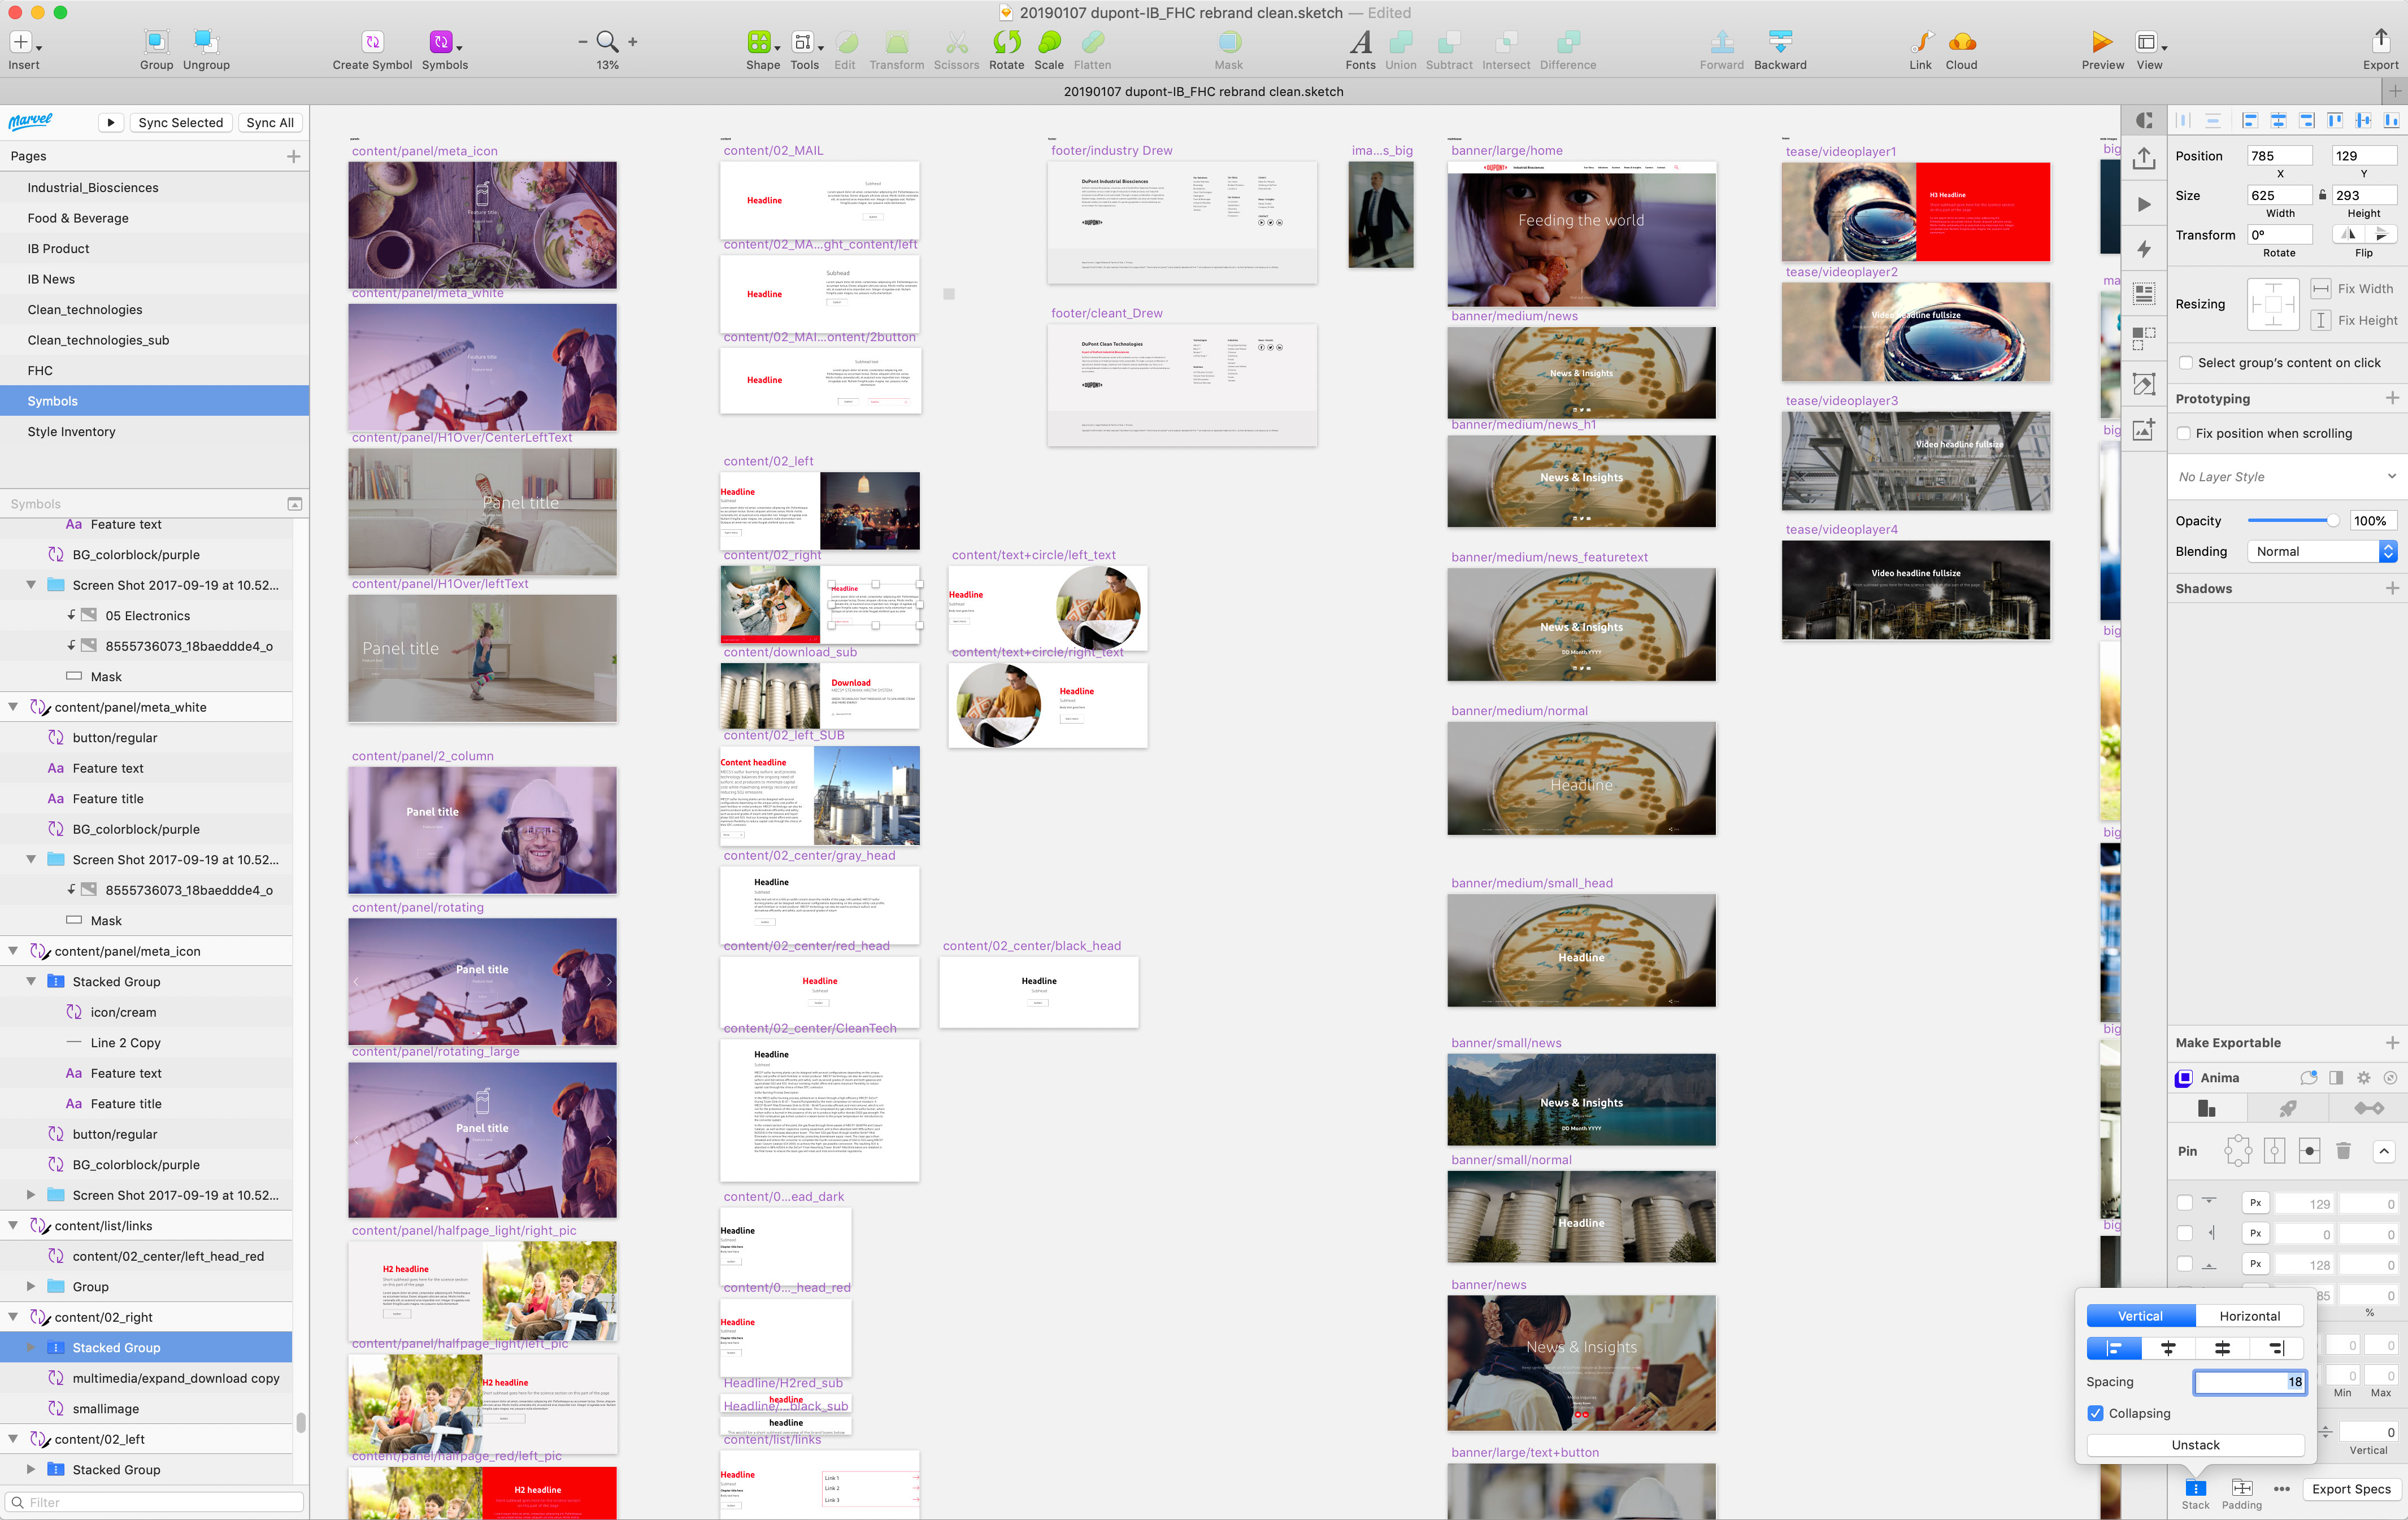Click the Backward arrange icon
This screenshot has height=1520, width=2408.
point(1780,42)
